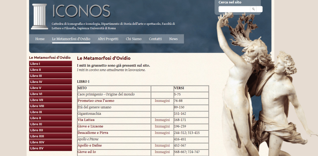Open the Prometeo crea l'uomo myth link
The image size is (318, 156).
pyautogui.click(x=96, y=101)
